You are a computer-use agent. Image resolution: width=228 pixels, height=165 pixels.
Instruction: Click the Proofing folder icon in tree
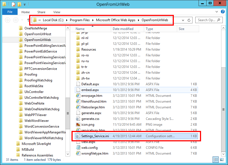[21, 75]
